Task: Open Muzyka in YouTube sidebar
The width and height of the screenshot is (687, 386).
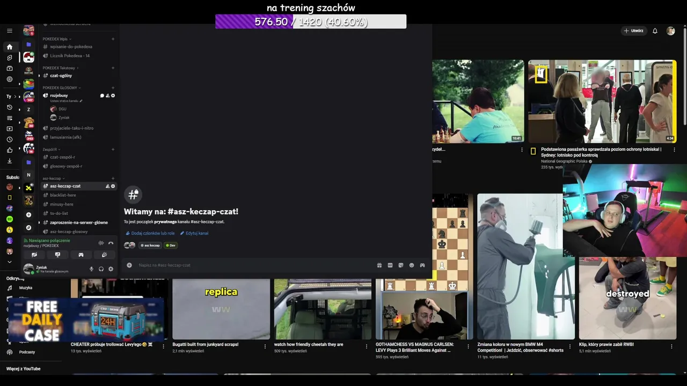Action: [x=25, y=288]
